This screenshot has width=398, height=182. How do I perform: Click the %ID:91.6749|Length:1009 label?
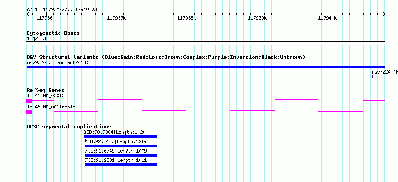(x=116, y=151)
